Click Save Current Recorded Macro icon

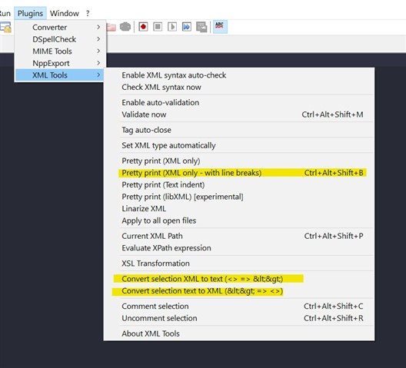(x=201, y=27)
